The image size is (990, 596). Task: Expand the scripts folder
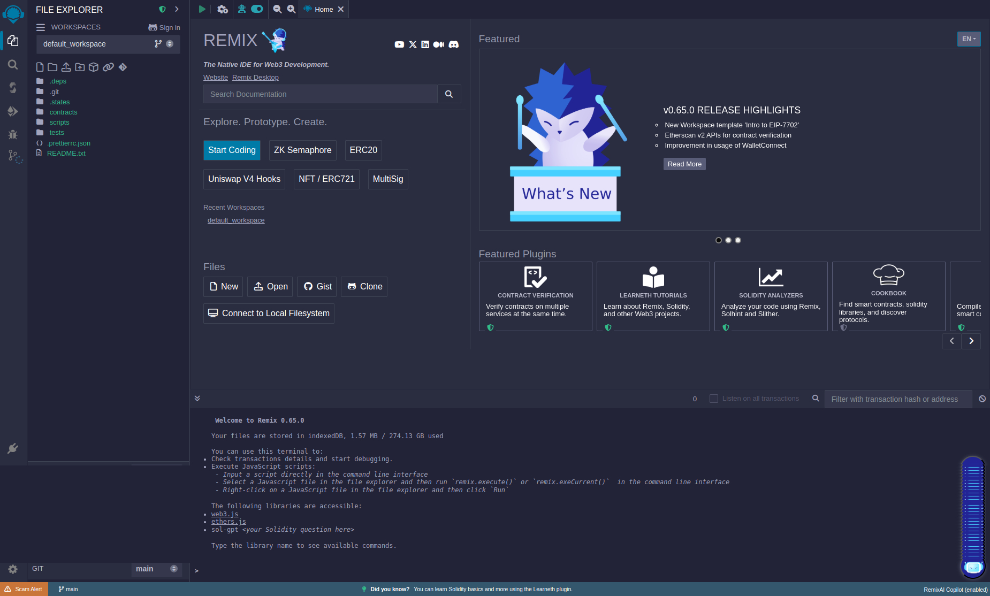(x=59, y=123)
